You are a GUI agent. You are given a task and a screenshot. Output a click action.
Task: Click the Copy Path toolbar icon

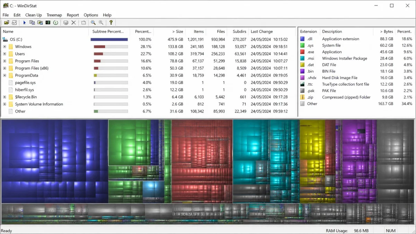coord(32,23)
